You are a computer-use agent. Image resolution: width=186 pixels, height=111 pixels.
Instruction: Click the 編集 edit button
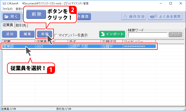point(27,34)
